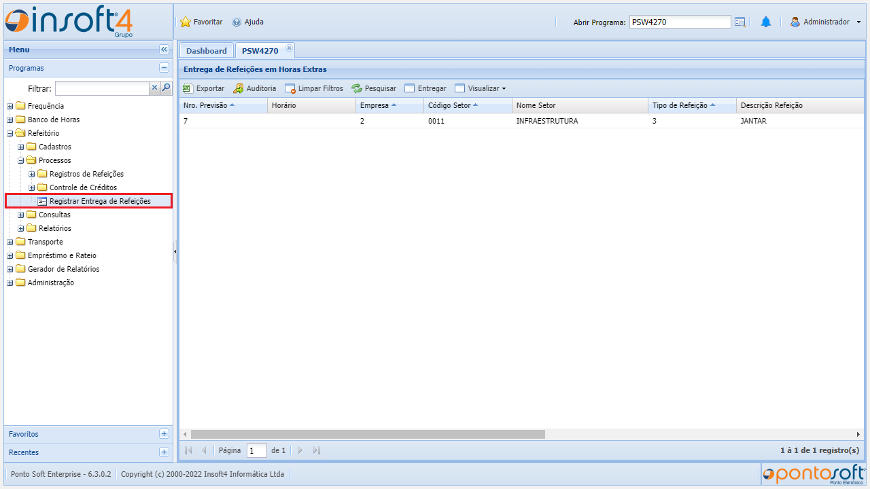Open Ajuda help icon
Screen dimensions: 870x489
pos(237,22)
